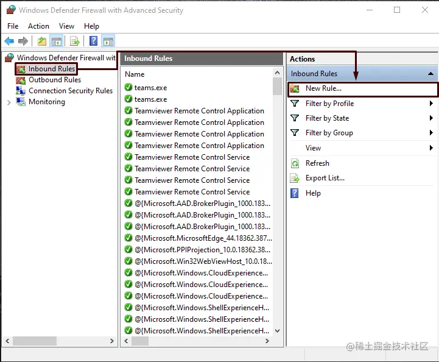439x362 pixels.
Task: Click the Back arrow toolbar icon
Action: coord(9,41)
